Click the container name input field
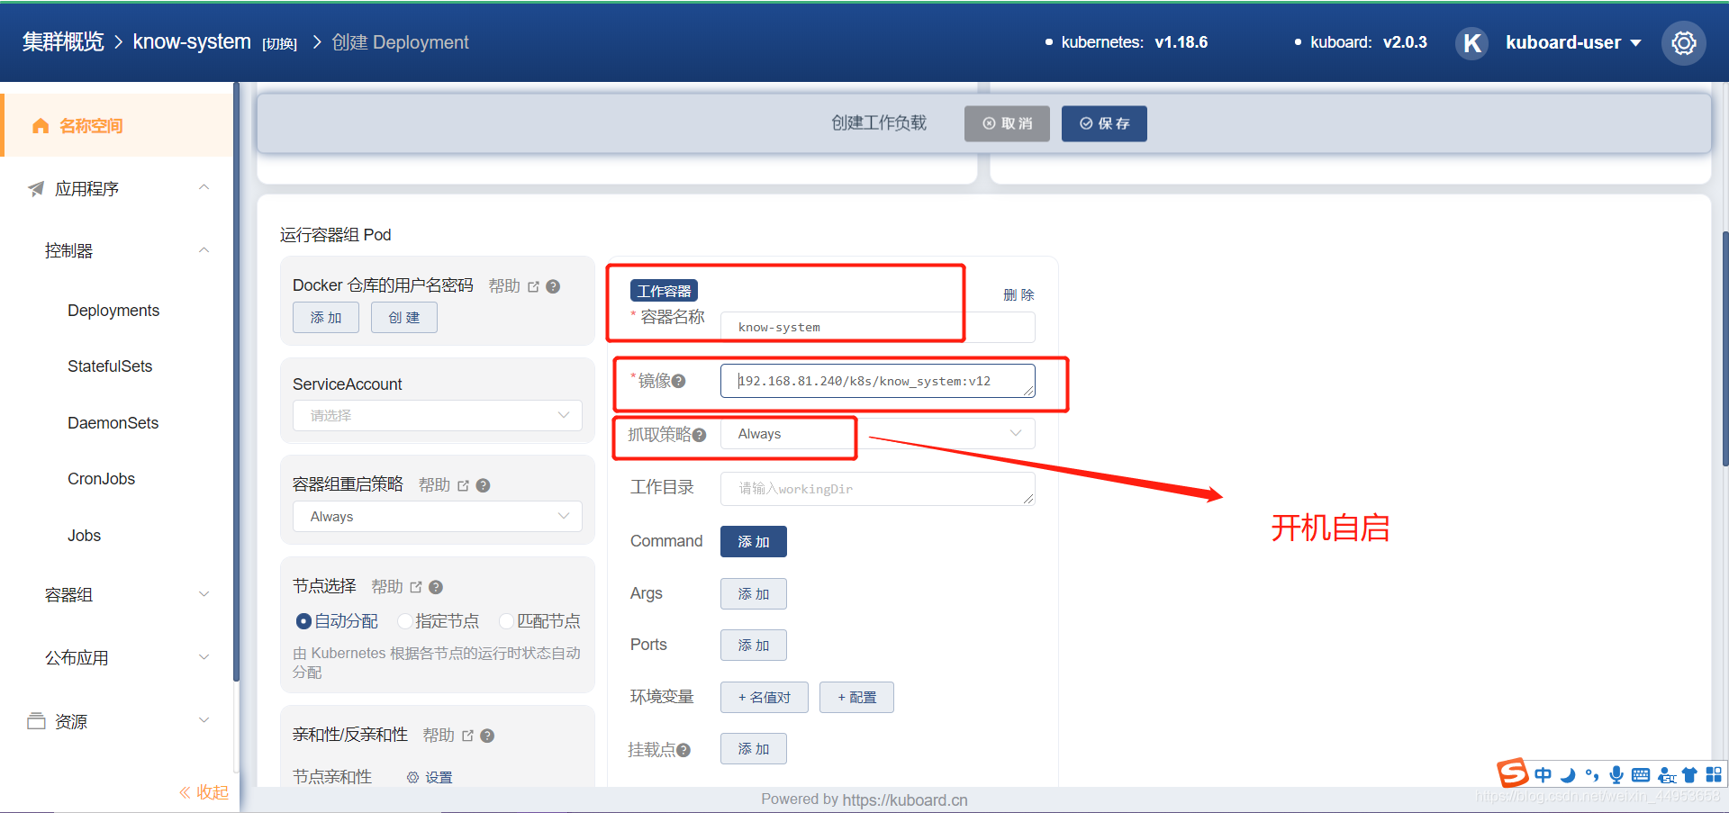Screen dimensions: 1729x813 pyautogui.click(x=878, y=327)
